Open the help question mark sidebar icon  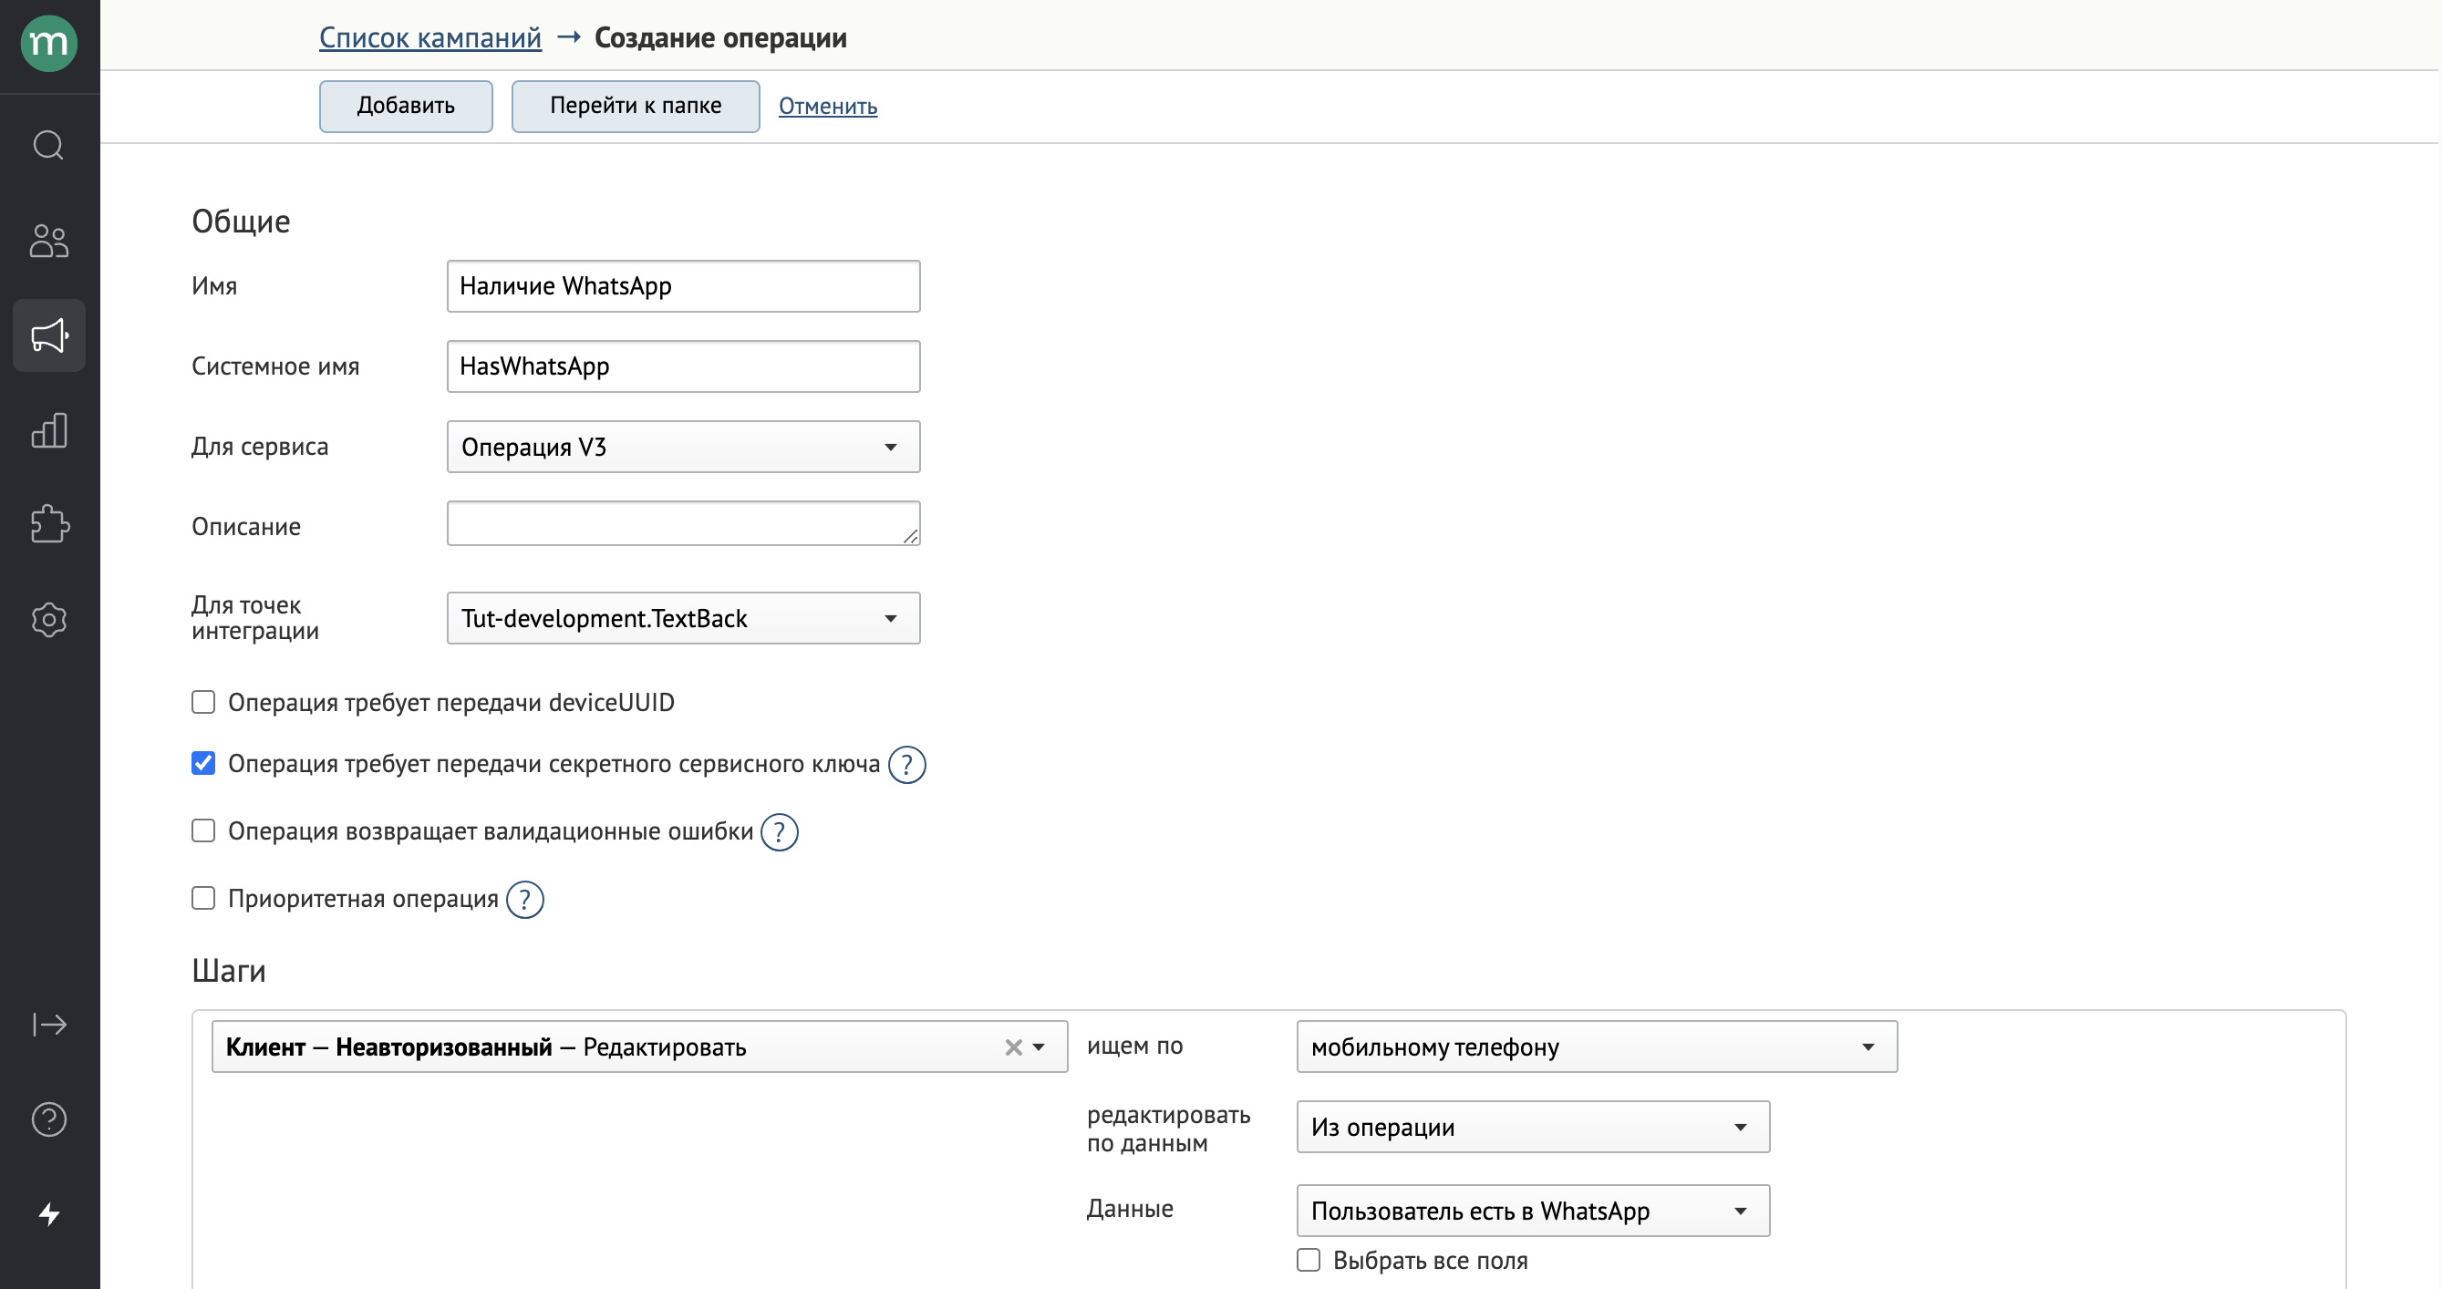(49, 1119)
